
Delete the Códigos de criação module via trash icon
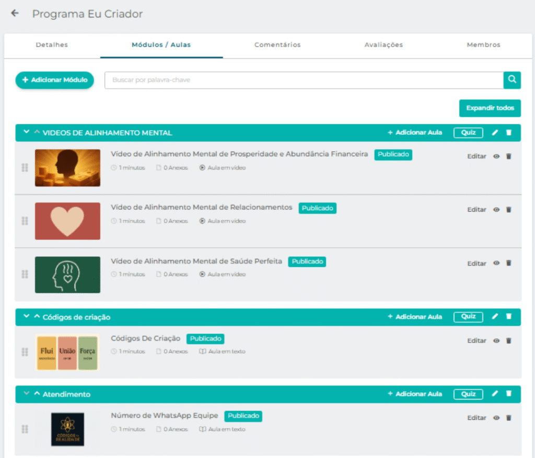(509, 317)
